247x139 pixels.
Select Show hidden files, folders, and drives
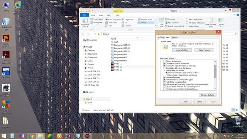coord(167,75)
